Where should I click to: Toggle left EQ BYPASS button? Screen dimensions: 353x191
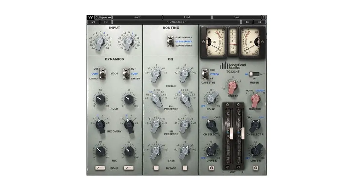coord(156,168)
